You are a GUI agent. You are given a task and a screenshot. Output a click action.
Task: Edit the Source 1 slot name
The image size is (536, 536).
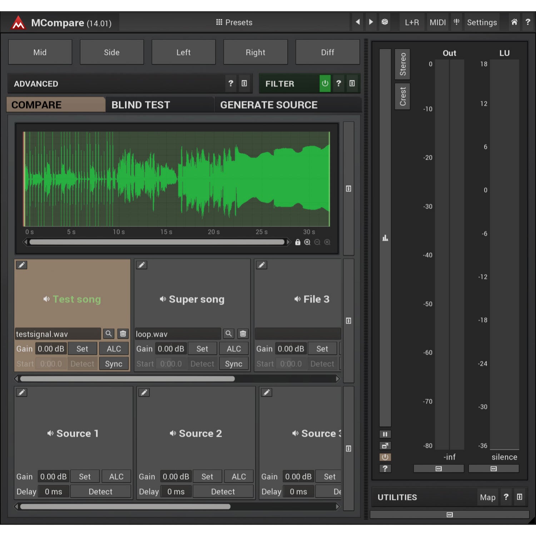(22, 393)
